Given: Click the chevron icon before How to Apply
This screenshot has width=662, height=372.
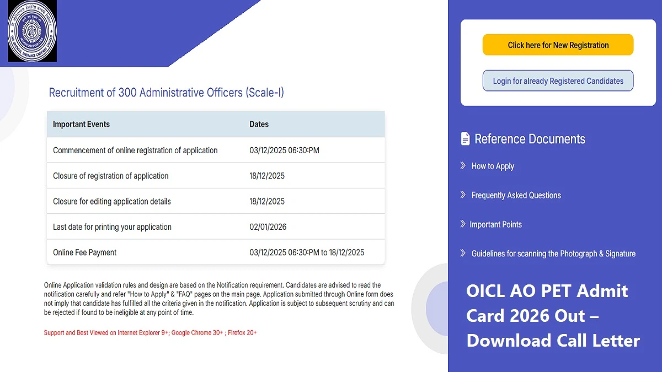Looking at the screenshot, I should coord(462,166).
